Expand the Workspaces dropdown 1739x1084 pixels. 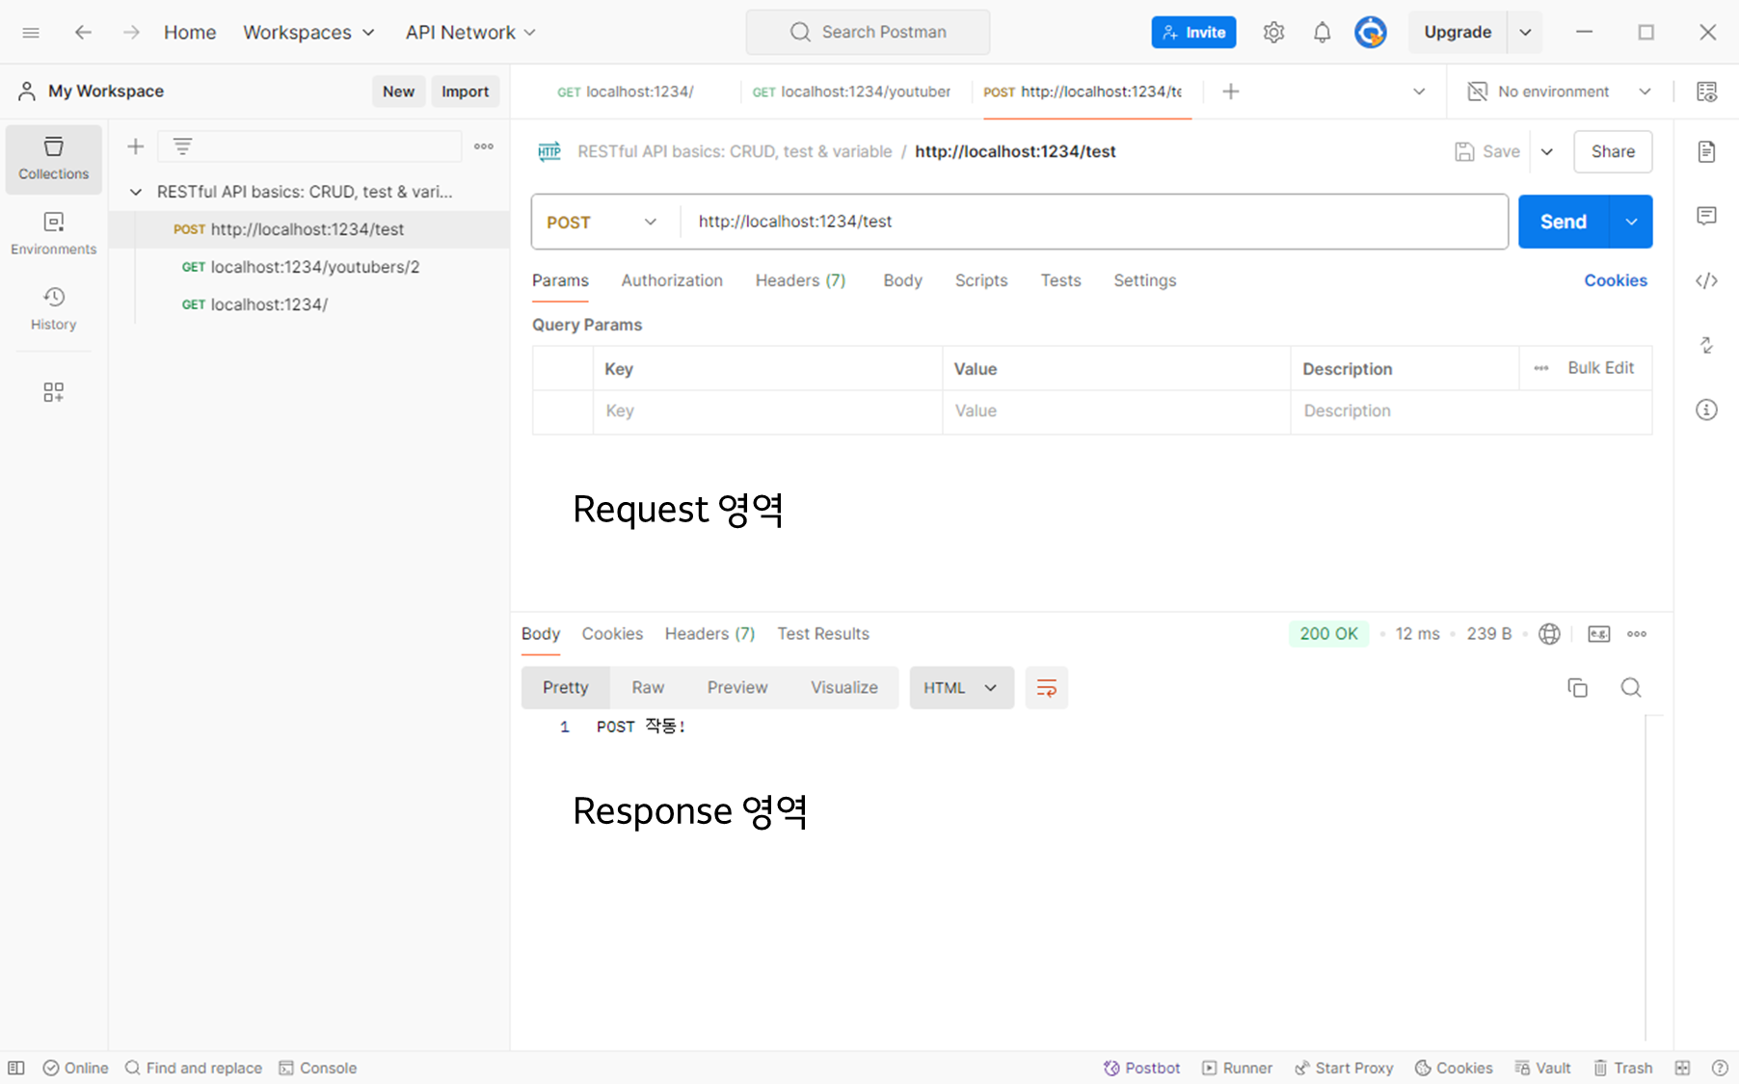308,33
